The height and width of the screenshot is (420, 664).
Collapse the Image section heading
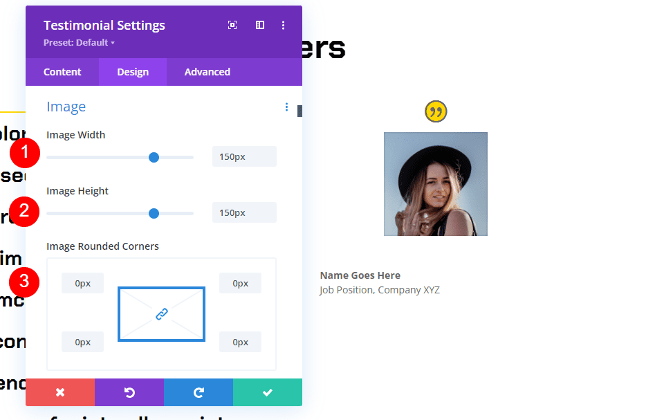[x=66, y=107]
